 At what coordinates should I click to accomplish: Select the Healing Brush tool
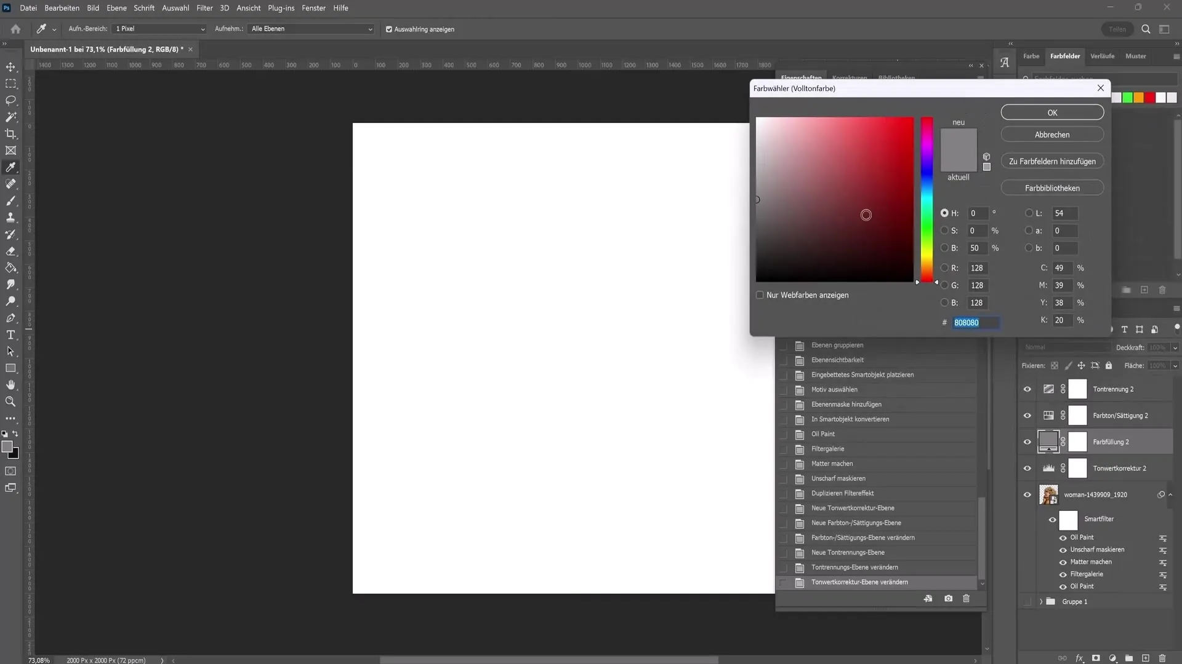pyautogui.click(x=10, y=184)
